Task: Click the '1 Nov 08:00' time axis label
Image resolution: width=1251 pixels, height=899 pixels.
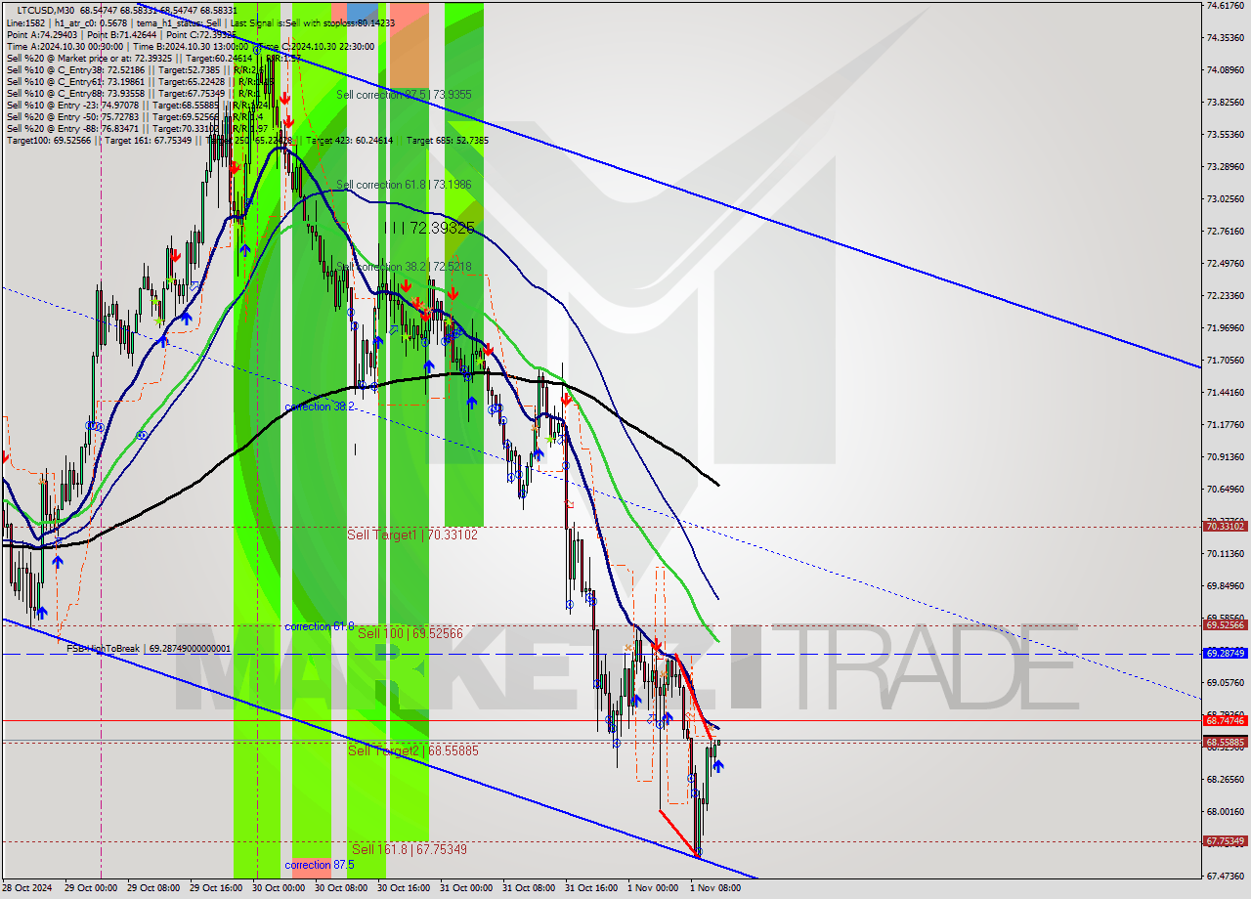Action: click(715, 888)
